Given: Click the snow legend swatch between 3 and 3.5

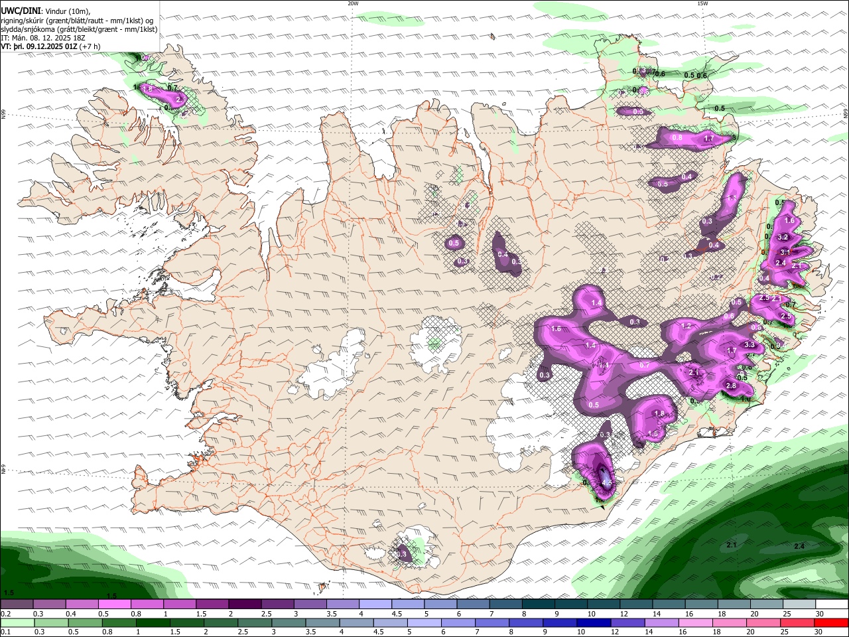Looking at the screenshot, I should (x=310, y=604).
